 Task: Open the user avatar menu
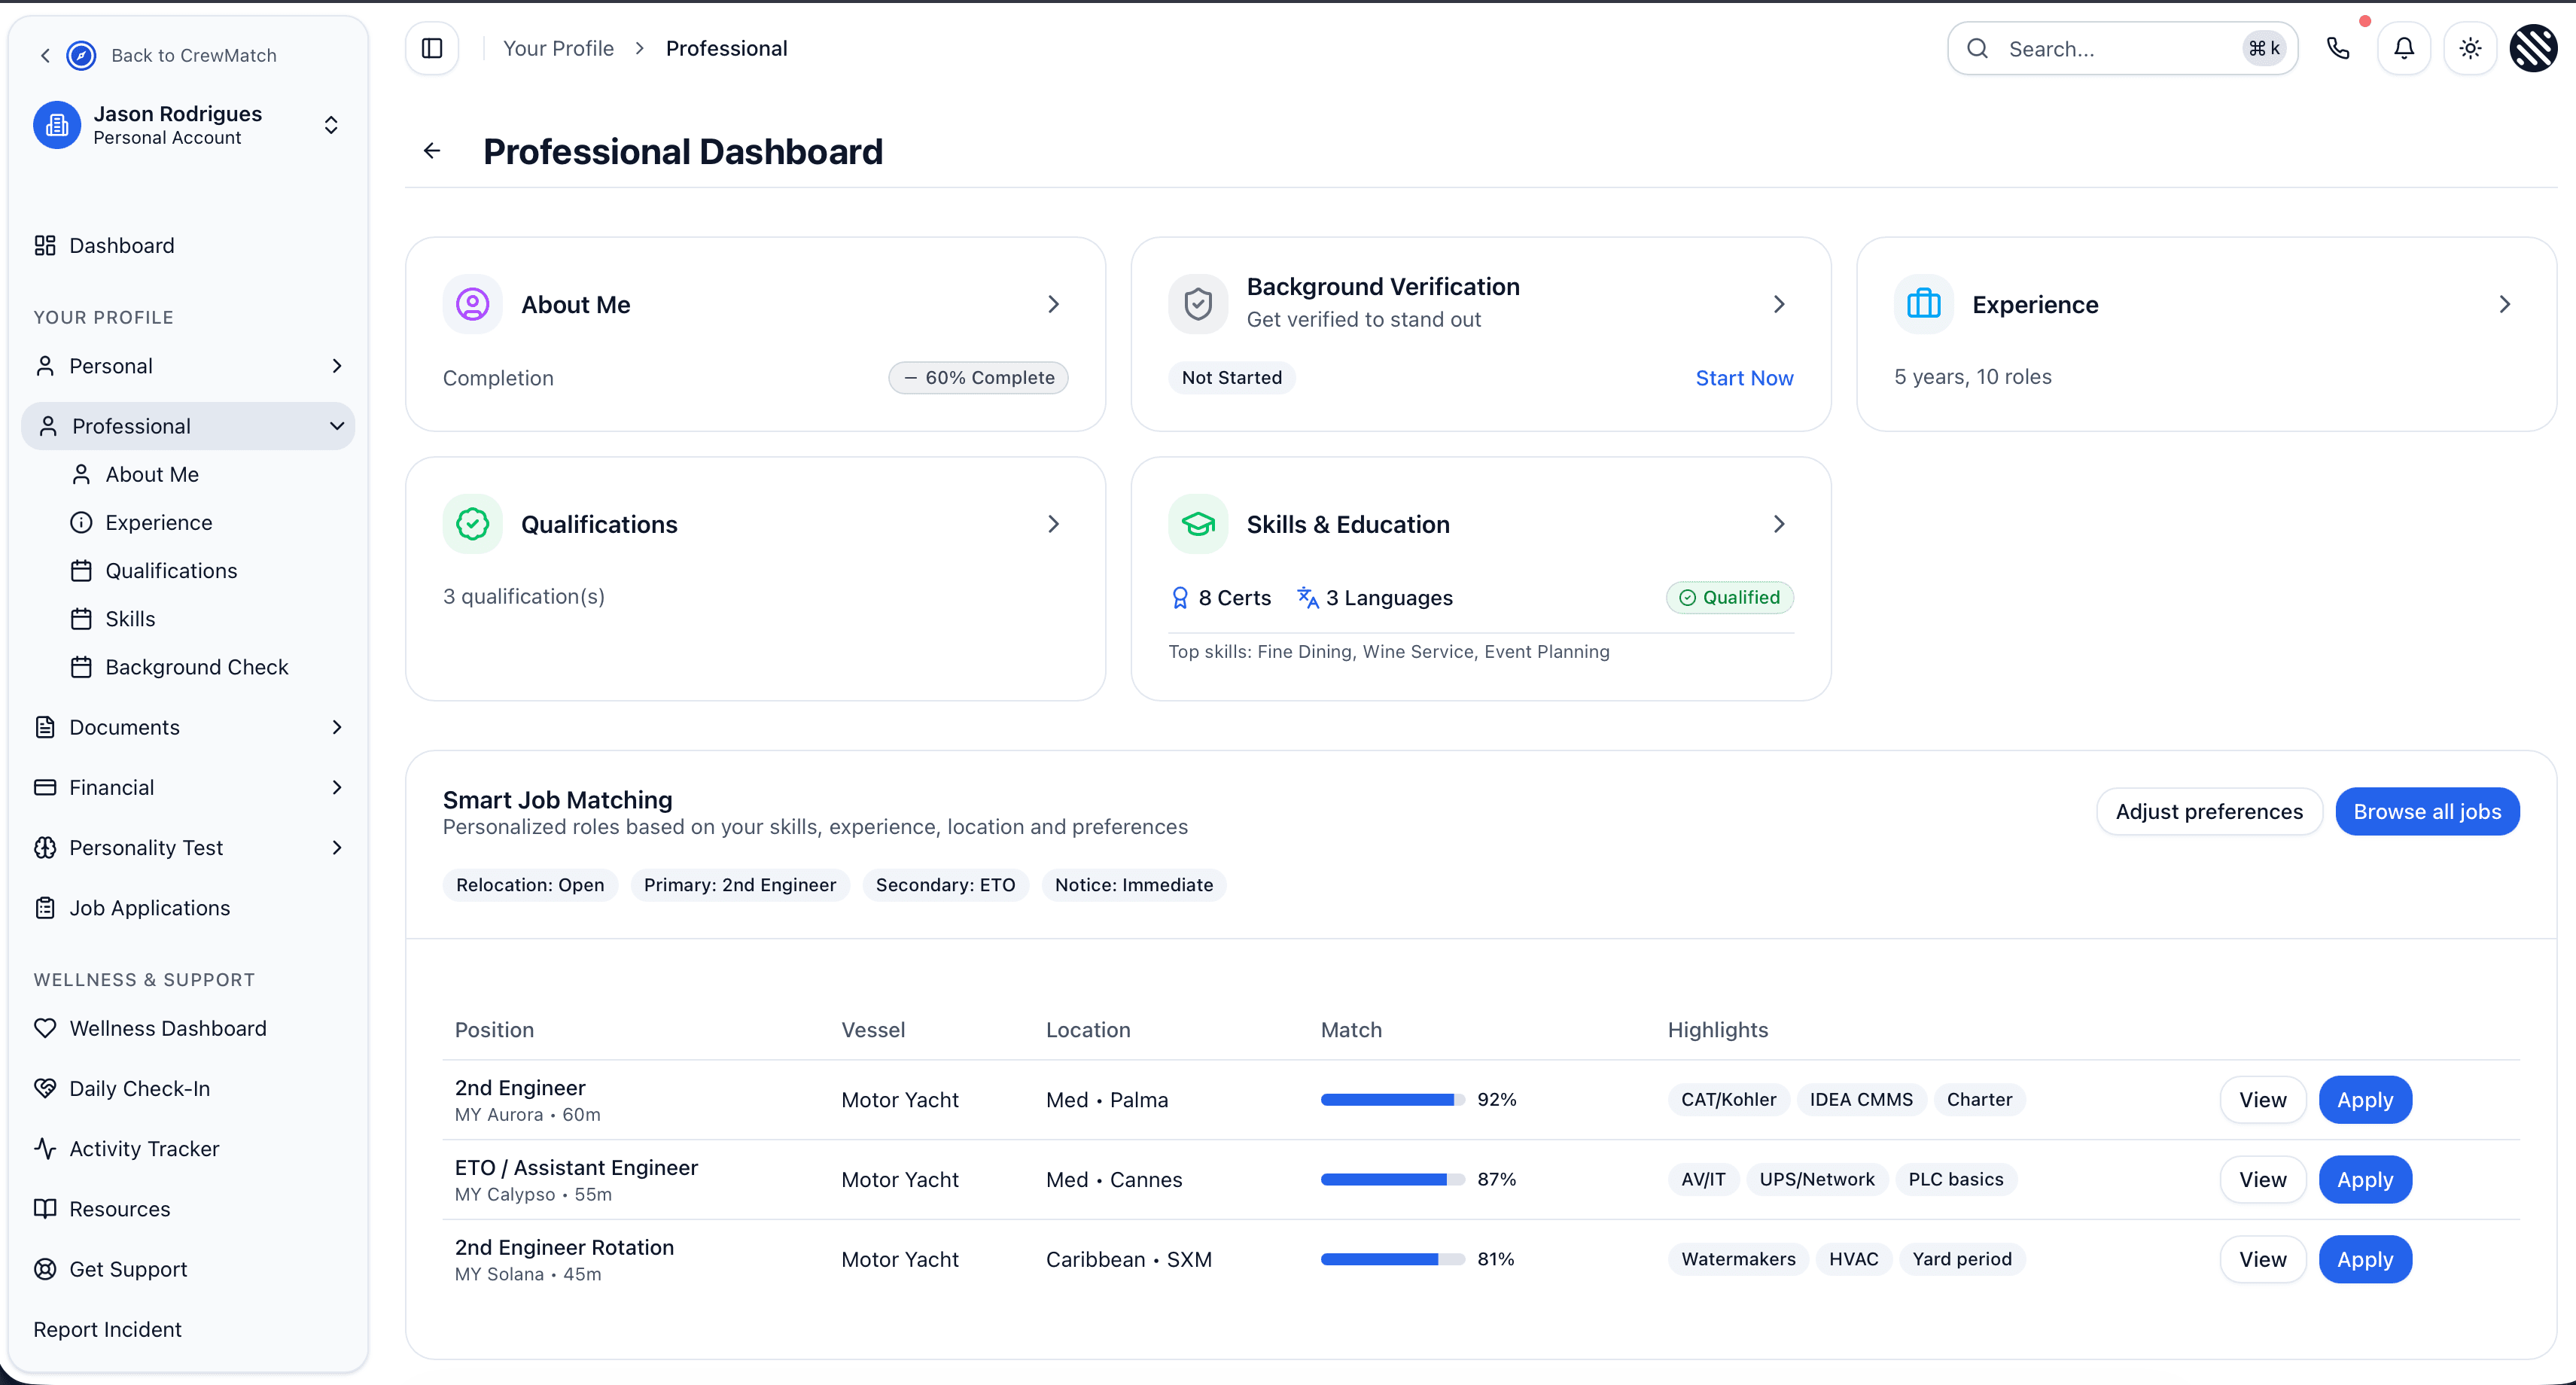pos(2534,48)
